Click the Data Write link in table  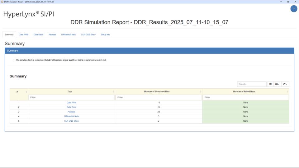tap(71, 102)
